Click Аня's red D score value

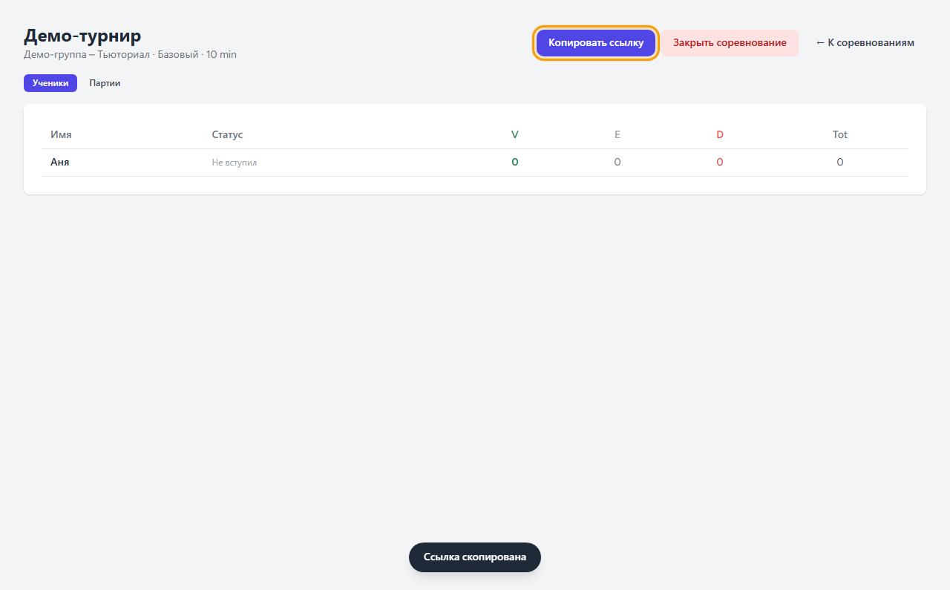pos(720,162)
